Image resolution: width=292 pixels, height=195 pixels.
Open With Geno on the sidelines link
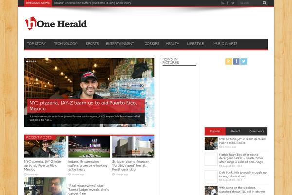point(242,190)
